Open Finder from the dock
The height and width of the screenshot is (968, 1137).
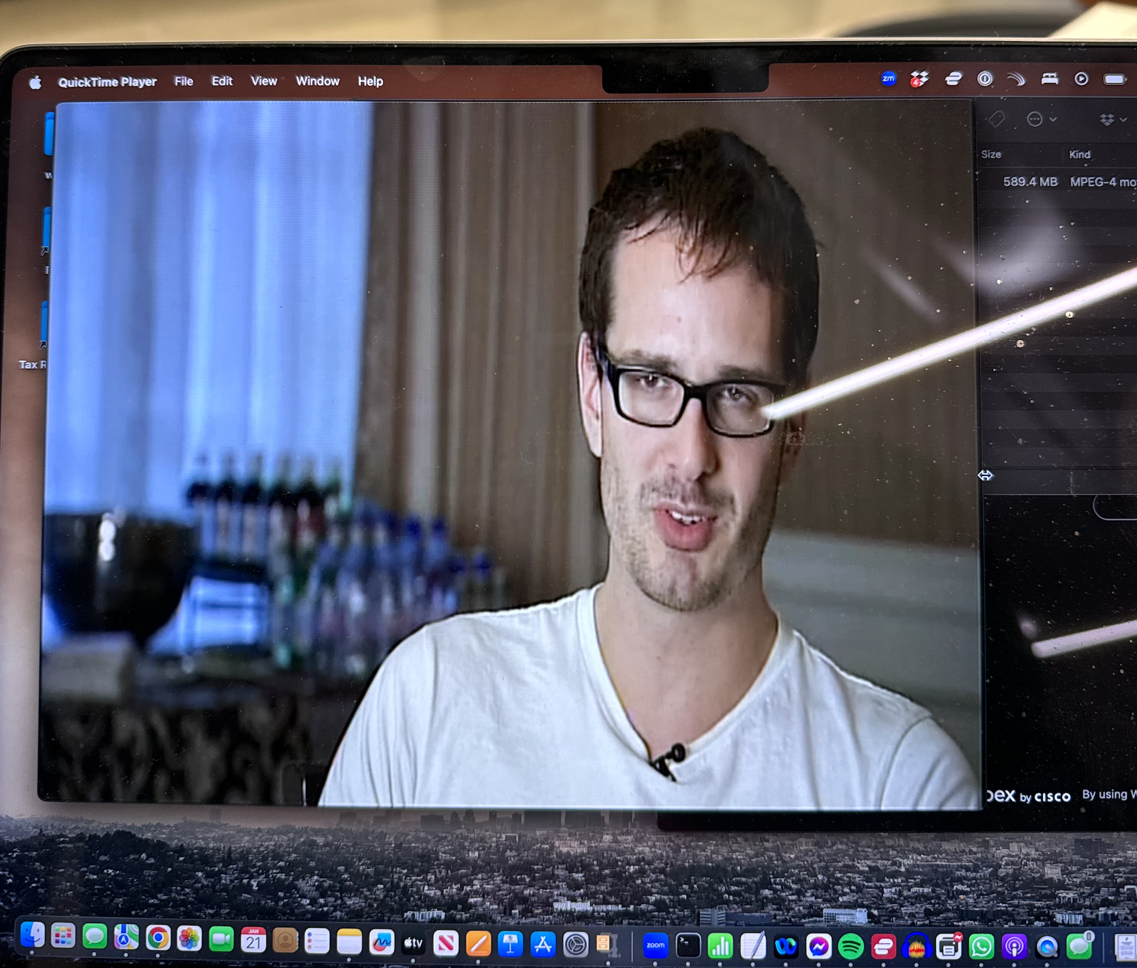[32, 936]
